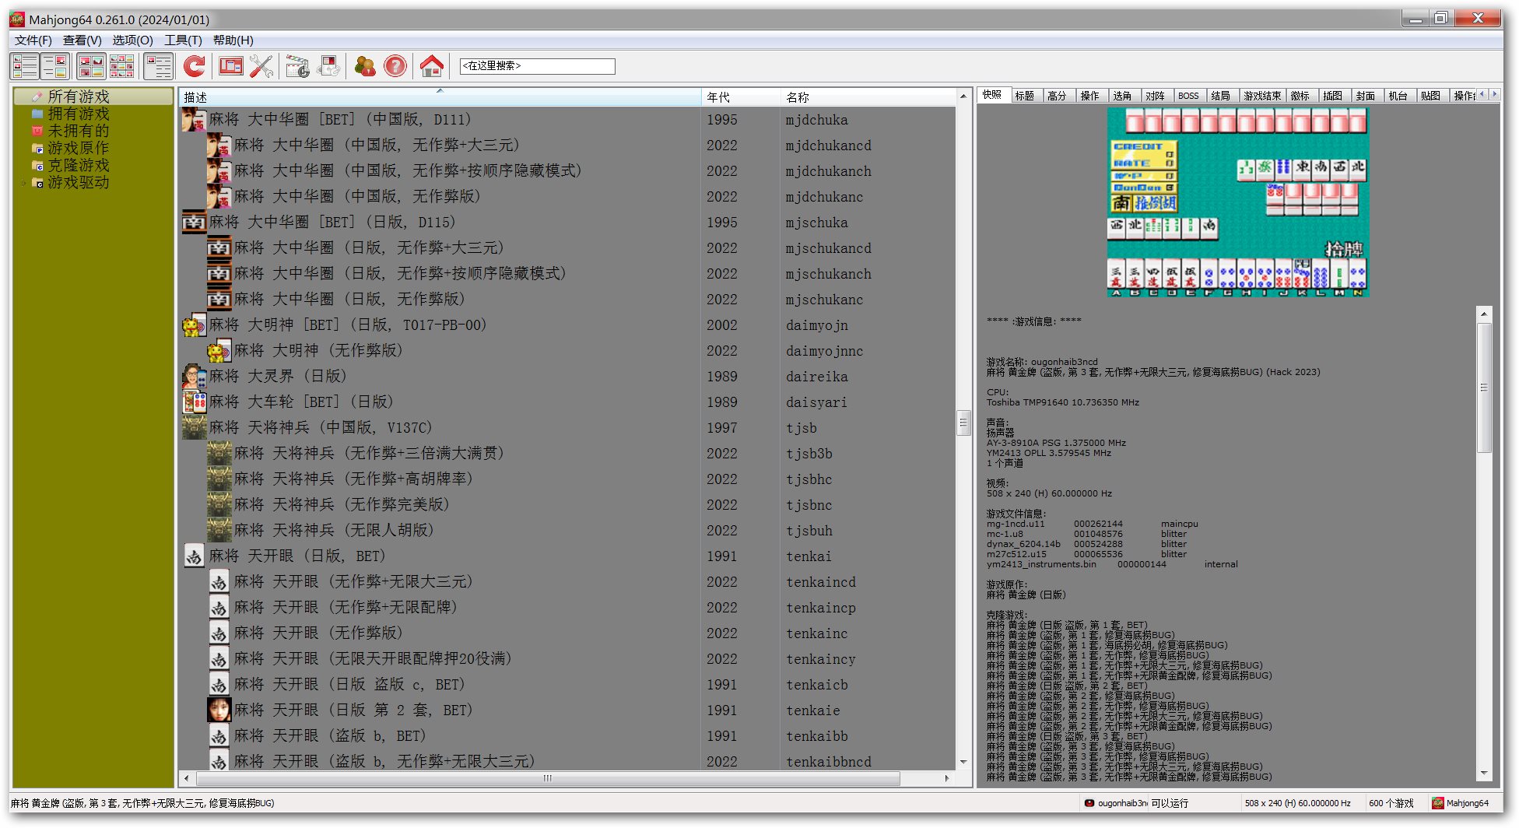Click the audit ROM device icon

(x=328, y=66)
